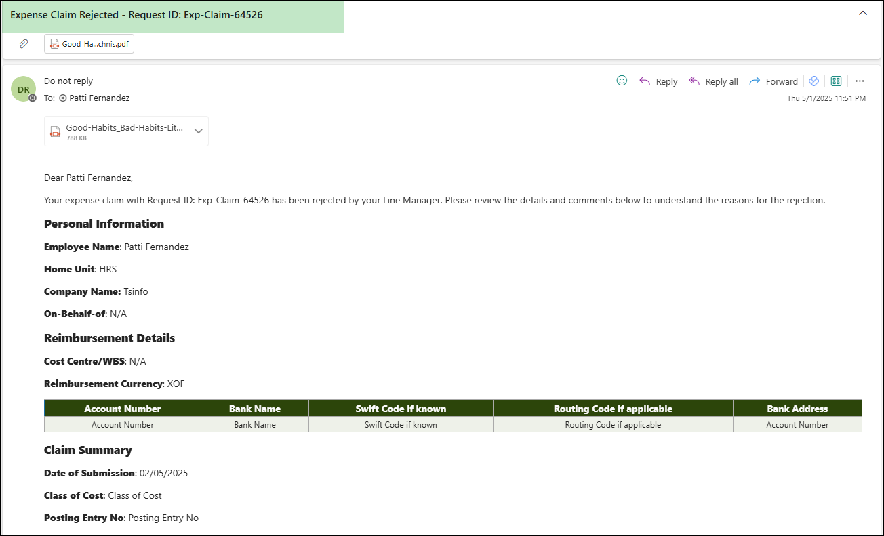Open the emoji reaction picker
This screenshot has width=884, height=536.
622,81
